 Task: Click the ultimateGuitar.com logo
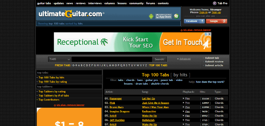pos(71,14)
